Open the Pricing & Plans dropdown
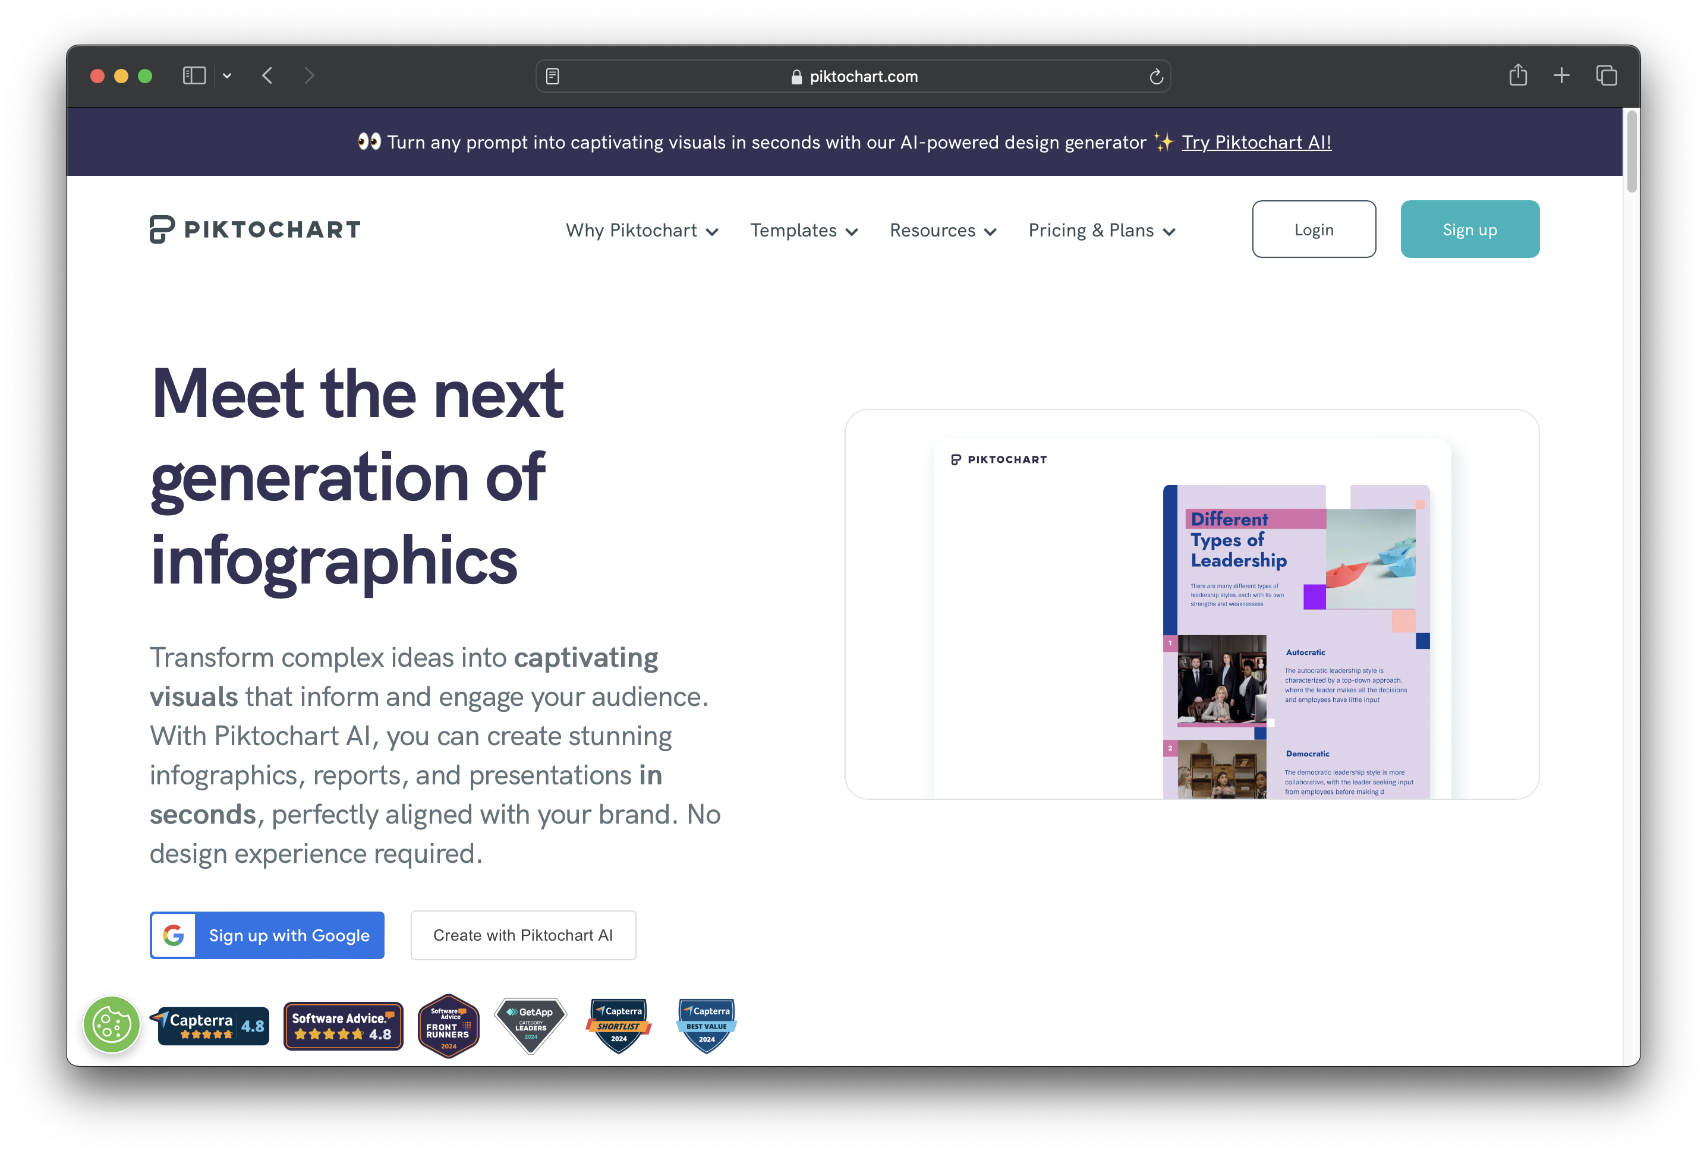The image size is (1707, 1154). 1101,231
